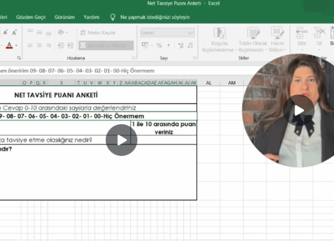Open the Görünüm tab
This screenshot has width=334, height=241.
65,17
